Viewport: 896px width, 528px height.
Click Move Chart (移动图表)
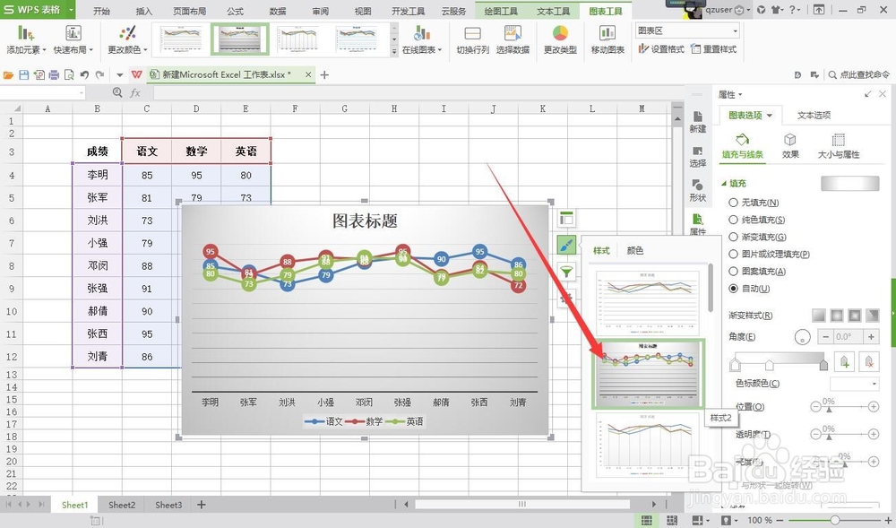(607, 39)
